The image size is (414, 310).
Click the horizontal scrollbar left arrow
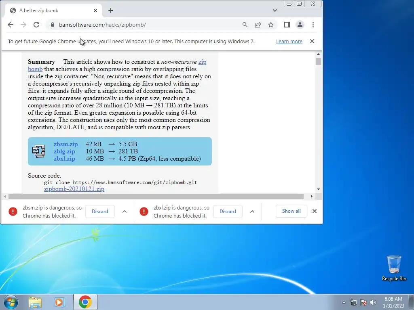5,197
